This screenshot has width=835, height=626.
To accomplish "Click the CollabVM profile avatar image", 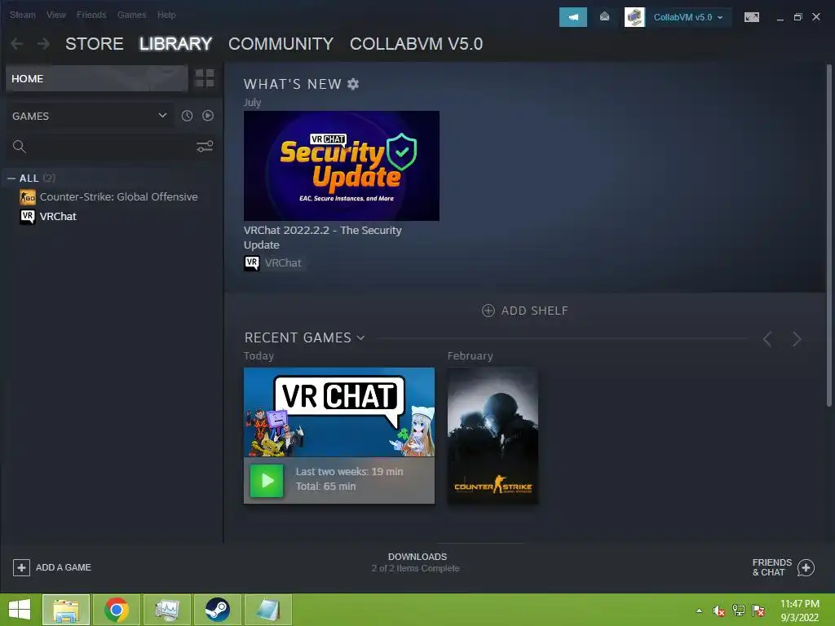I will (634, 17).
